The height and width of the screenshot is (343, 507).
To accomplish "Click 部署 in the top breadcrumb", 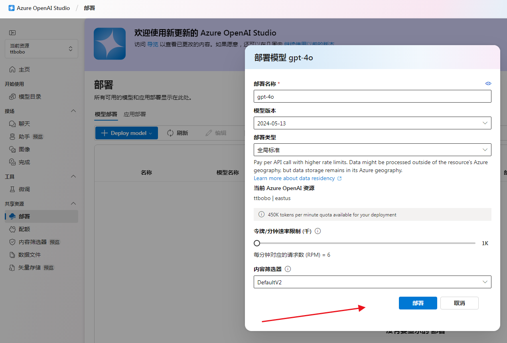I will pyautogui.click(x=89, y=8).
